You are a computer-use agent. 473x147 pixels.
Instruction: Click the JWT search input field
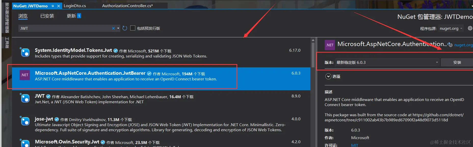[x=65, y=28]
